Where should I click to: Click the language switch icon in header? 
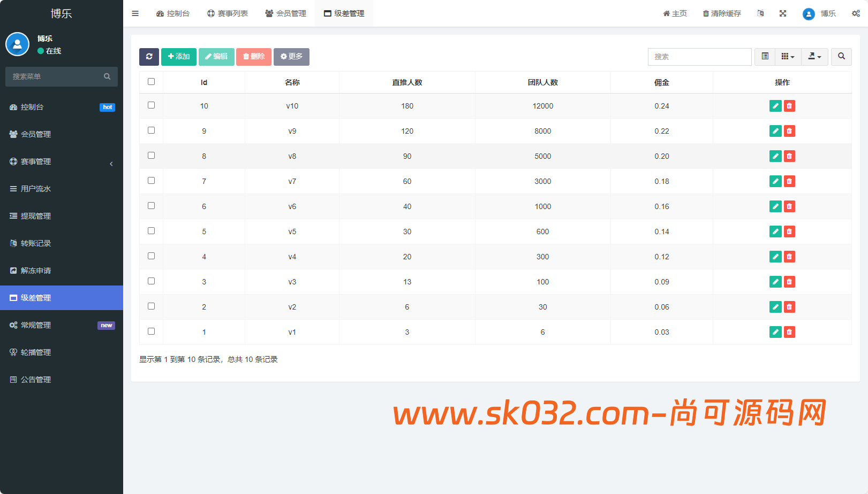tap(760, 13)
